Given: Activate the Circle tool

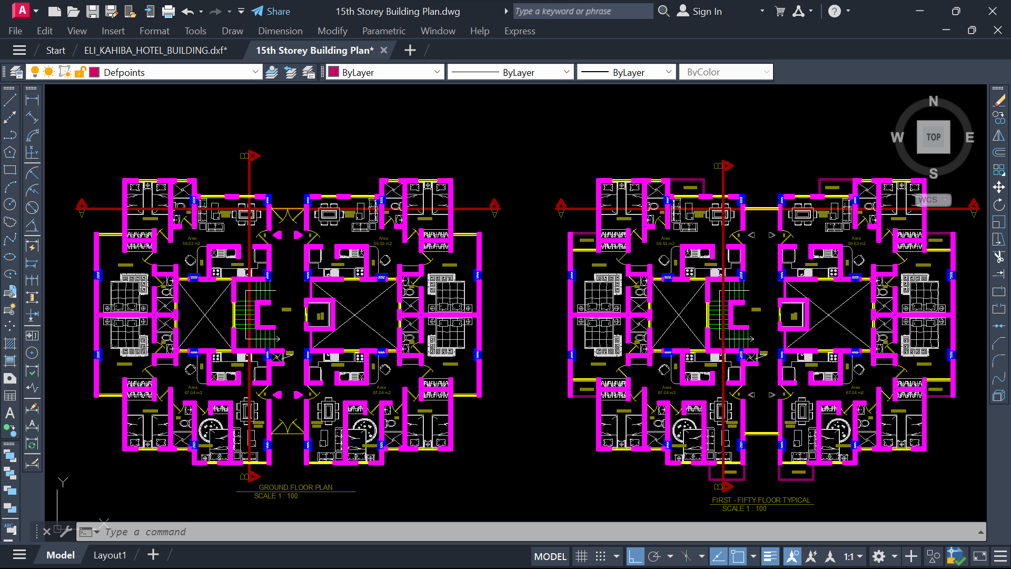Looking at the screenshot, I should (9, 204).
